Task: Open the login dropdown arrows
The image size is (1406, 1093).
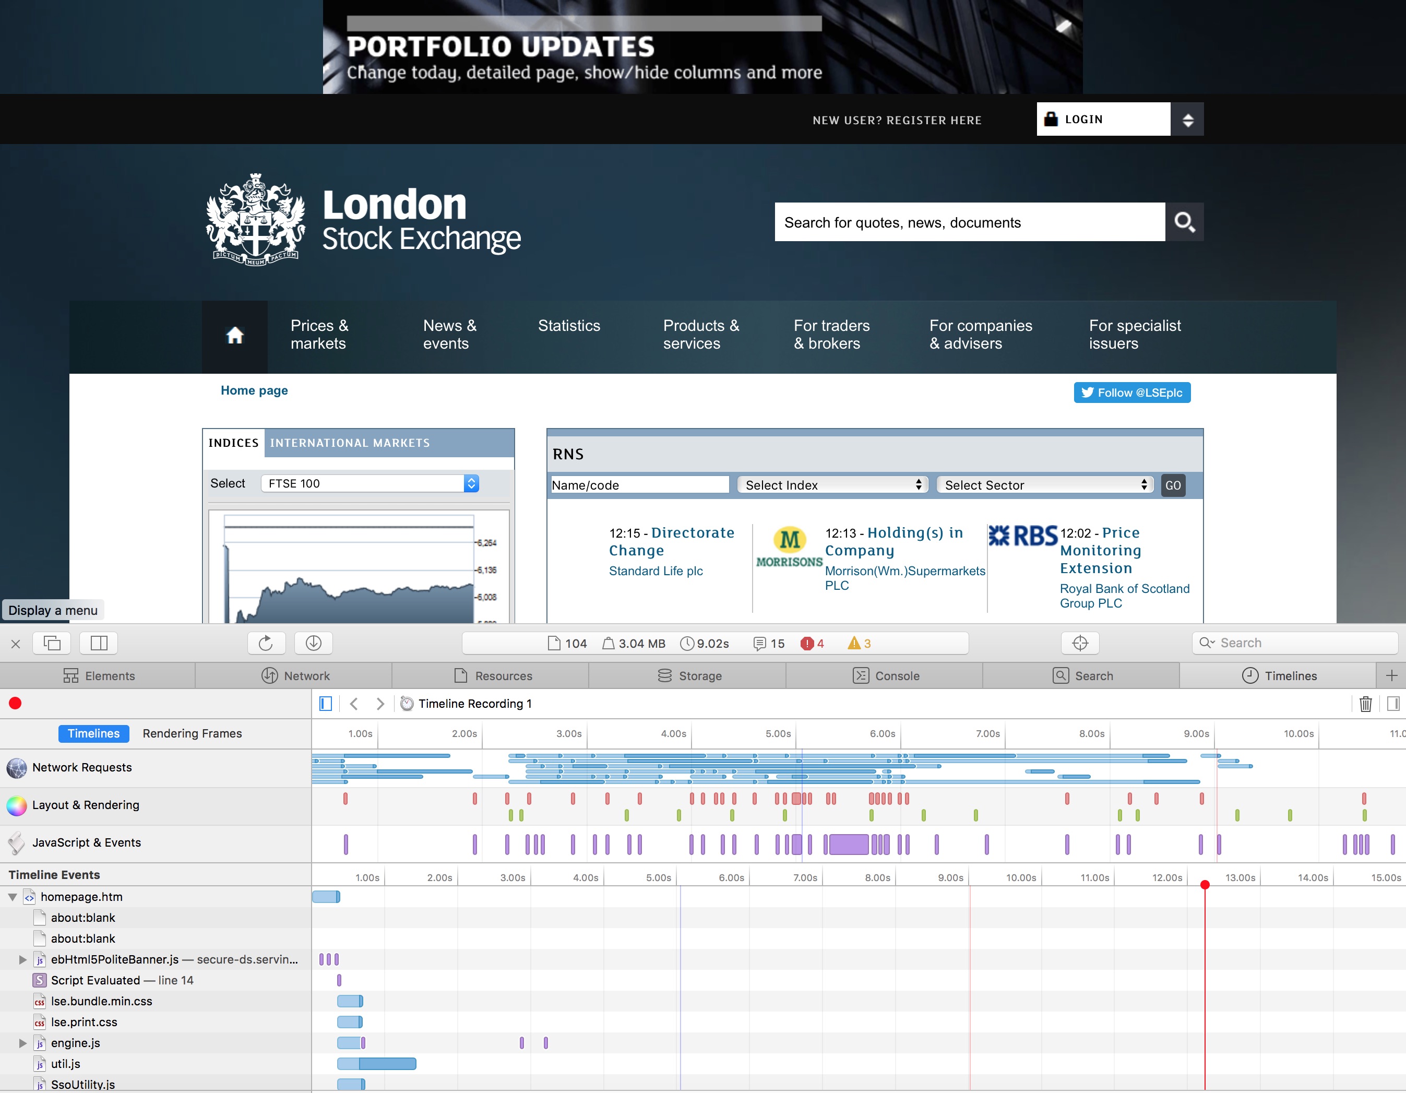Action: pyautogui.click(x=1188, y=119)
